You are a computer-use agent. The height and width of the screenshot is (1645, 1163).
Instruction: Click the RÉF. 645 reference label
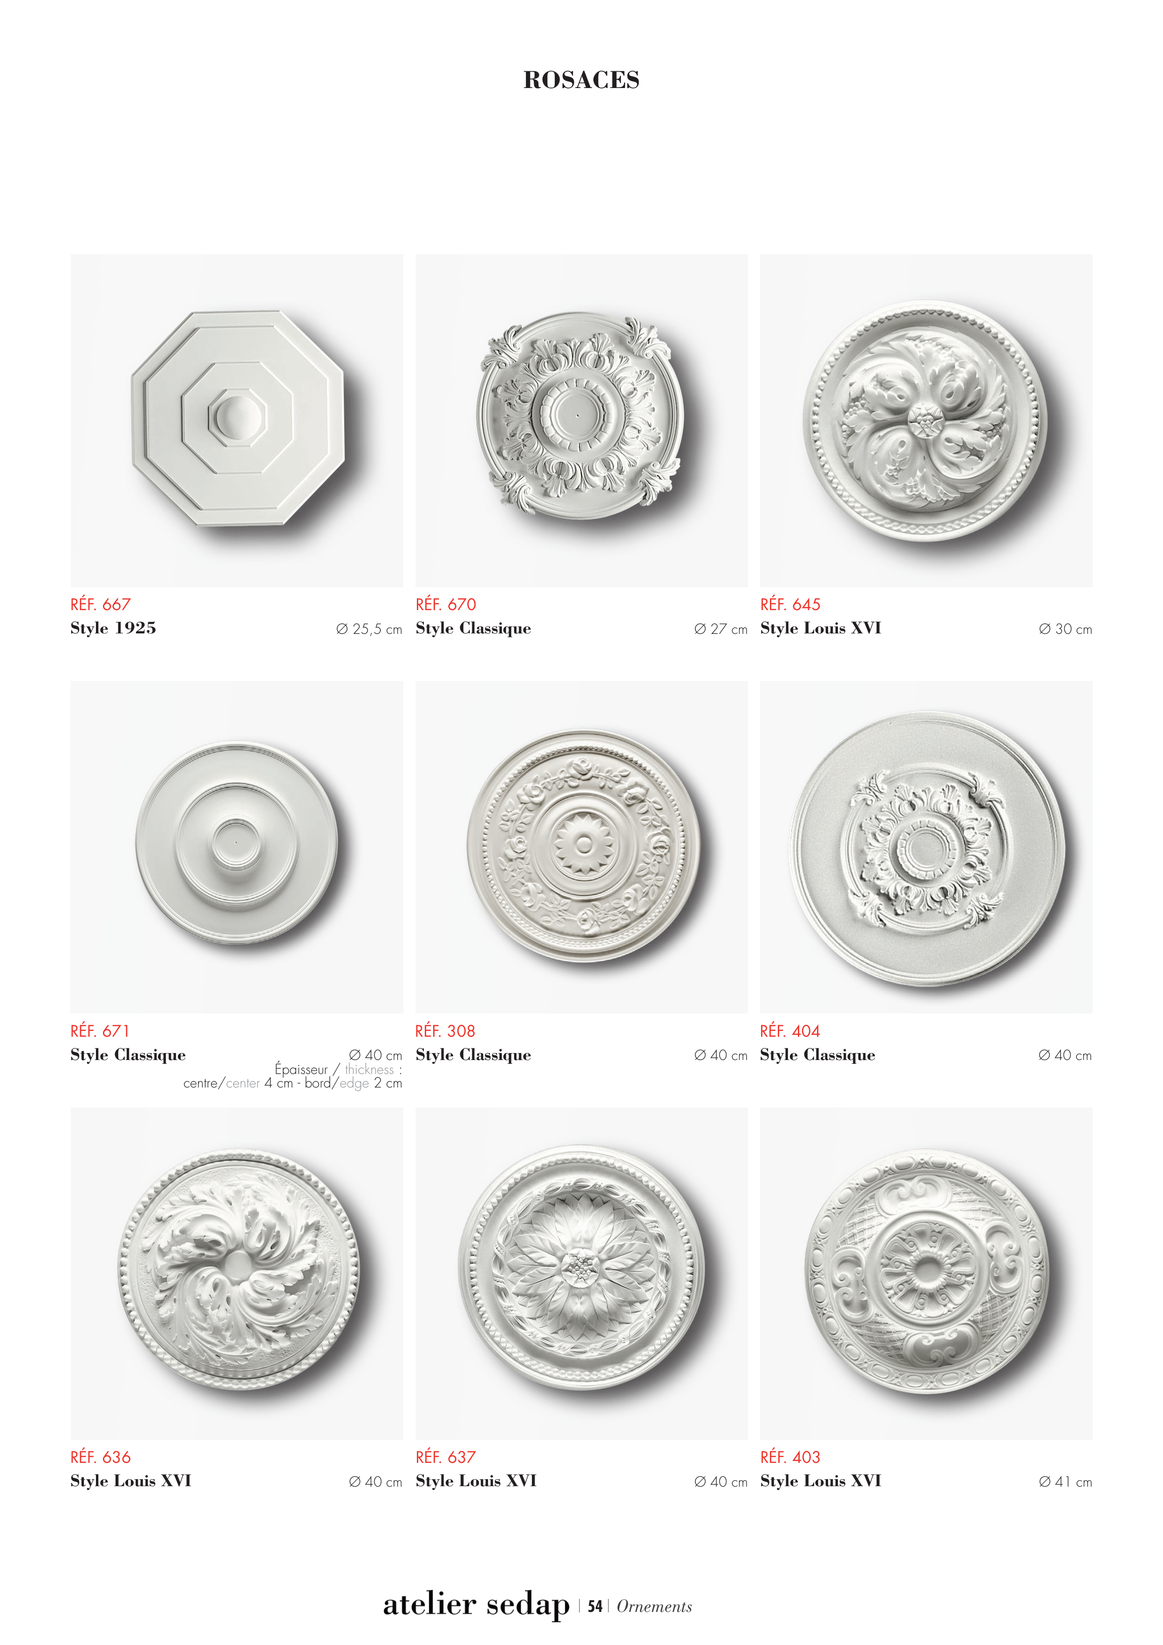(790, 605)
